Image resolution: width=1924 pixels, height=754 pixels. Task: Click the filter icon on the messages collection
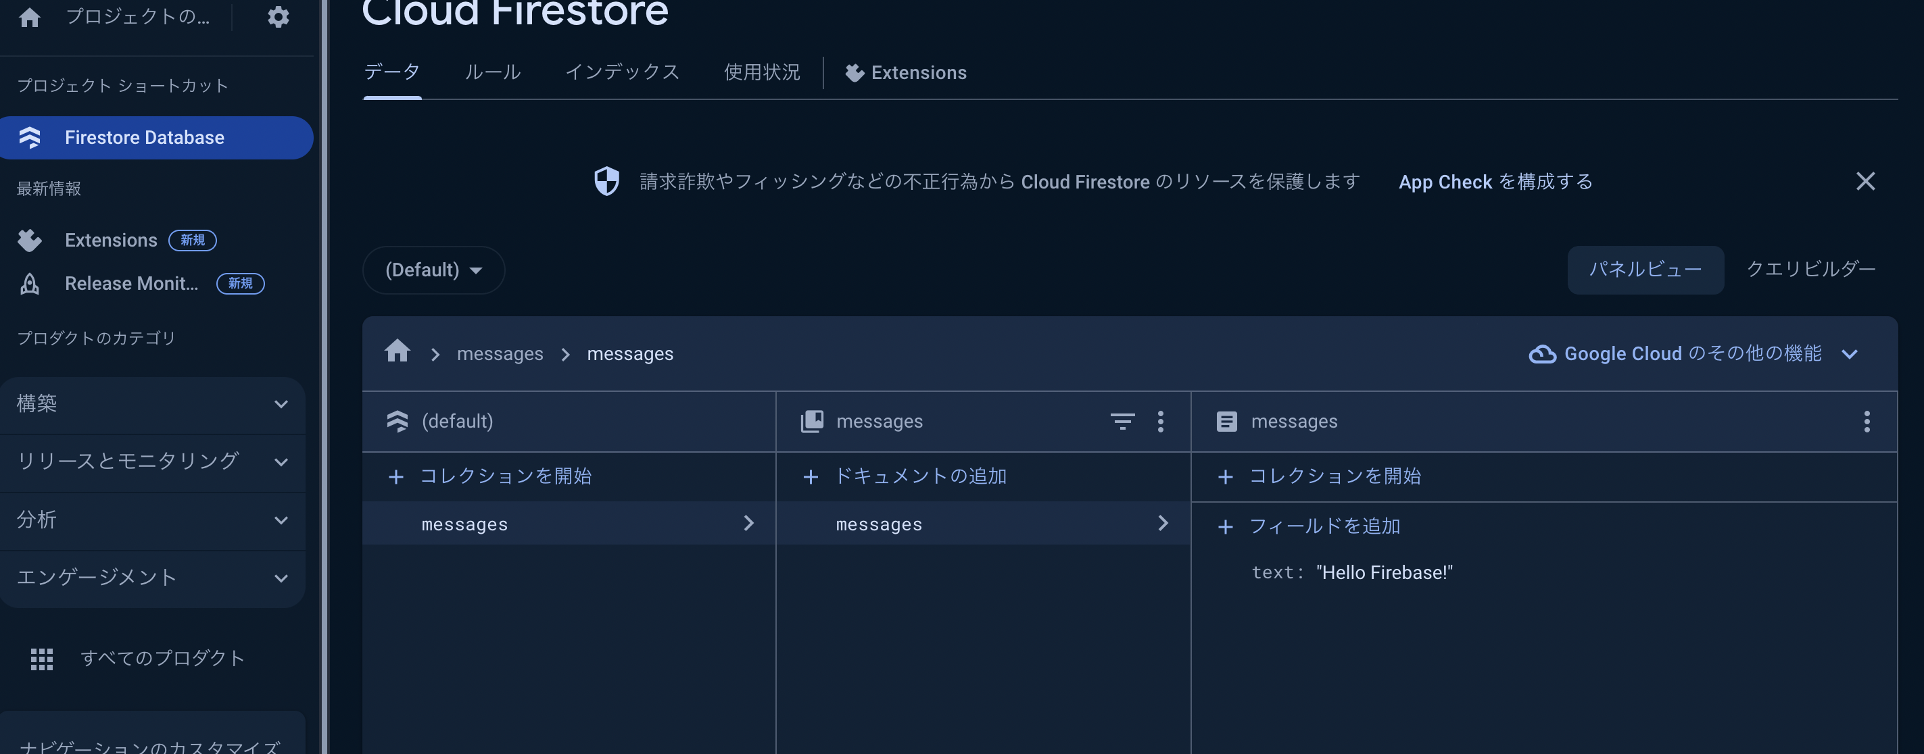(x=1123, y=422)
